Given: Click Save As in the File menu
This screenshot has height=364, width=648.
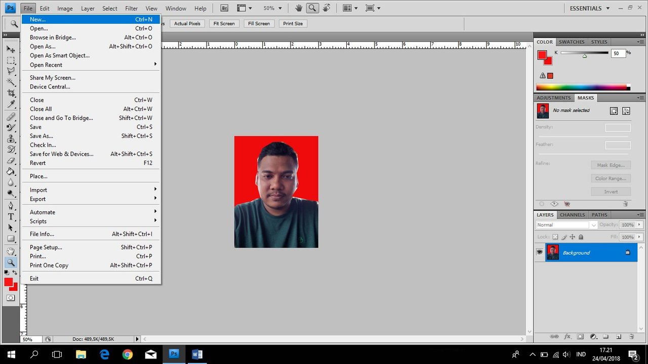Looking at the screenshot, I should 42,136.
